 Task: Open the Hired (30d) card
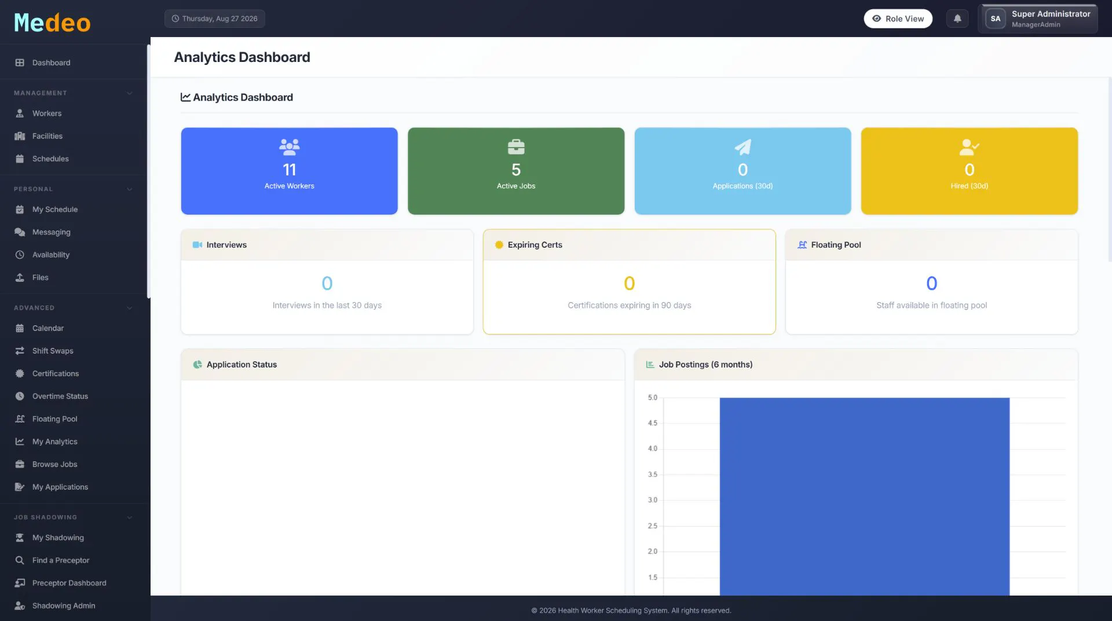pos(969,171)
